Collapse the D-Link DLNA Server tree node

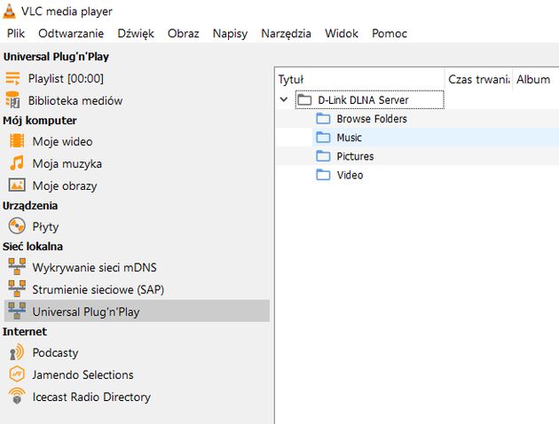[x=284, y=99]
